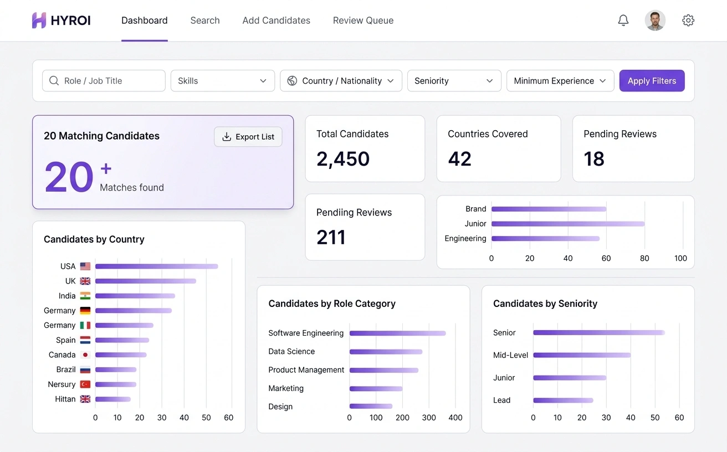Screen dimensions: 727x452
Task: Click the India flag icon
Action: (85, 296)
